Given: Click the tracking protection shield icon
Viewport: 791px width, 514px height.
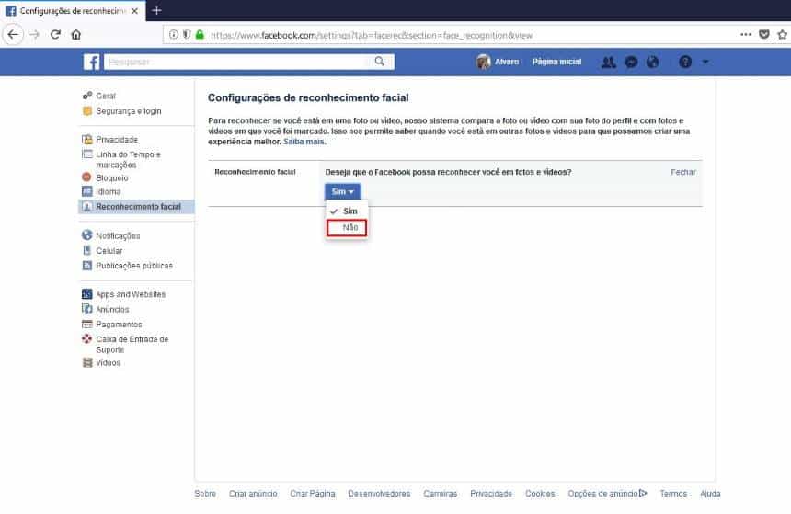Looking at the screenshot, I should [x=187, y=35].
